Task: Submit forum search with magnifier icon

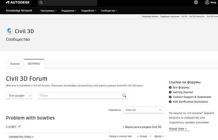Action: click(124, 96)
